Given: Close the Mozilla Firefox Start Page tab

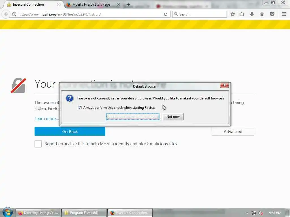Looking at the screenshot, I should tap(118, 5).
